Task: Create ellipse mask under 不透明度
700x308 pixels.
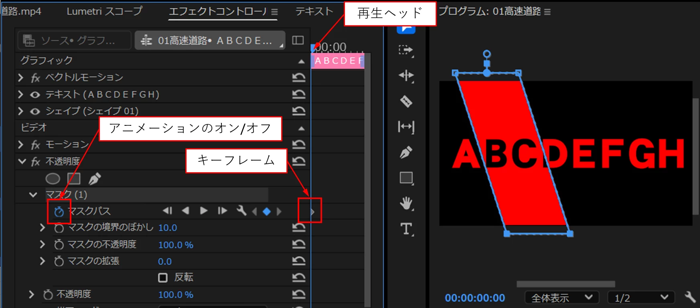Action: point(53,178)
